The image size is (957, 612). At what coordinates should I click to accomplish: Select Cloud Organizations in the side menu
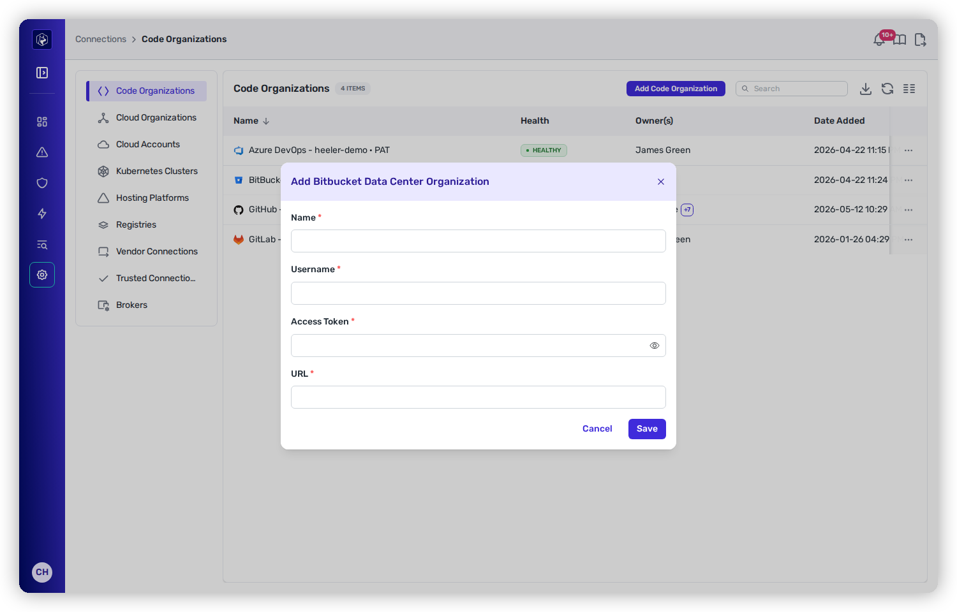[x=147, y=118]
